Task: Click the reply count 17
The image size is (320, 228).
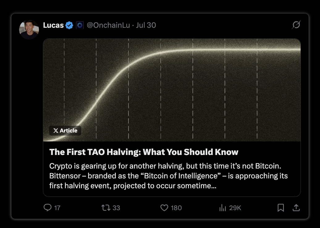Action: click(57, 208)
